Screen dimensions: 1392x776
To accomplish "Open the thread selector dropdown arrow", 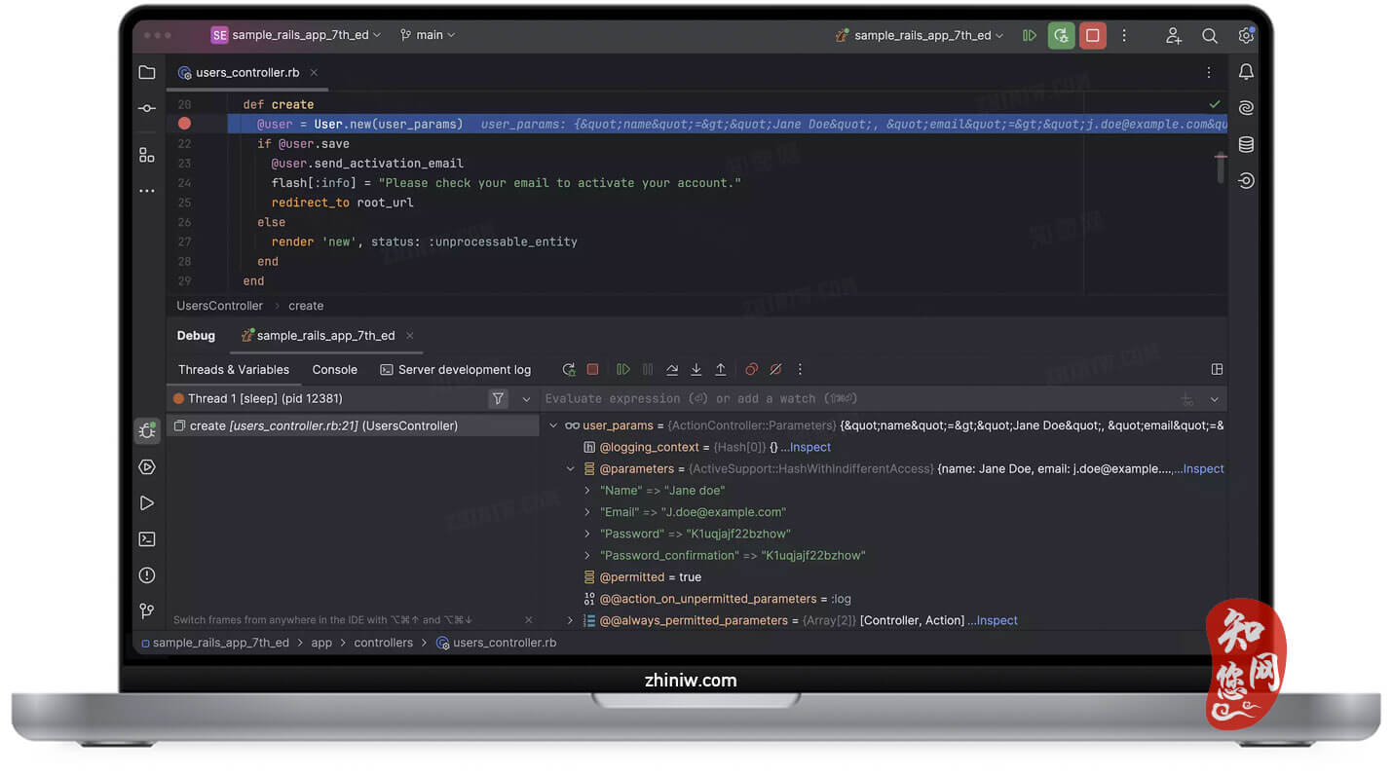I will [526, 398].
